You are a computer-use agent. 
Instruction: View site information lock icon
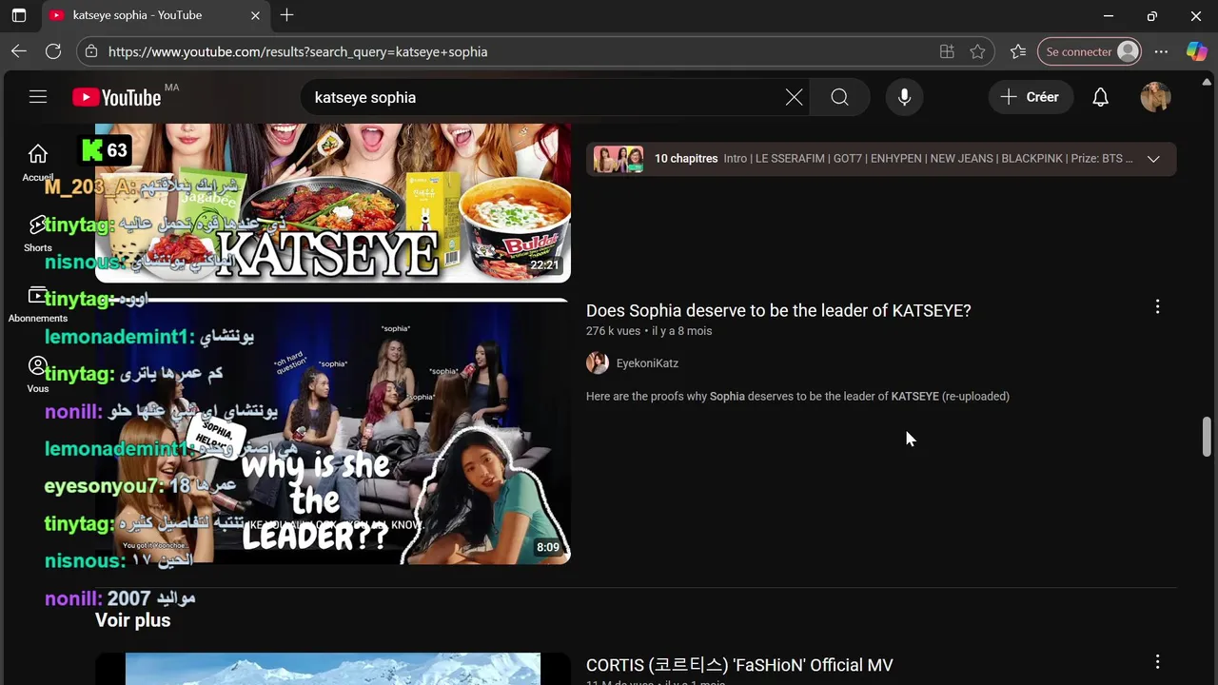click(91, 51)
